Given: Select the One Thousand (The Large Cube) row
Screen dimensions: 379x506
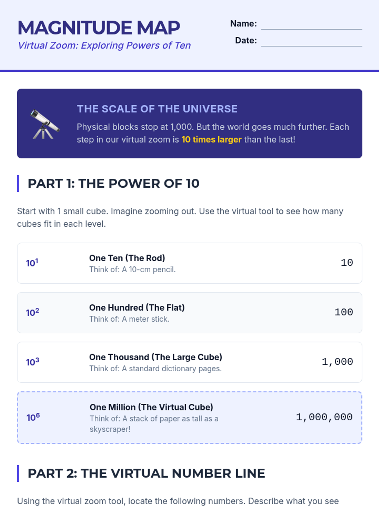Looking at the screenshot, I should [189, 362].
